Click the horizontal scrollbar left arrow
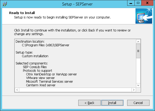 point(17,90)
